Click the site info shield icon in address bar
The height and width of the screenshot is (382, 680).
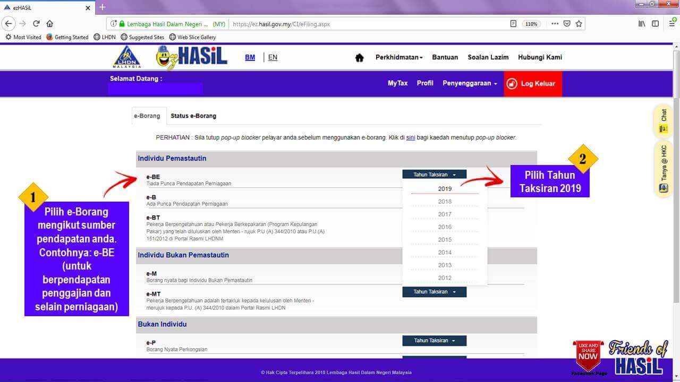113,24
